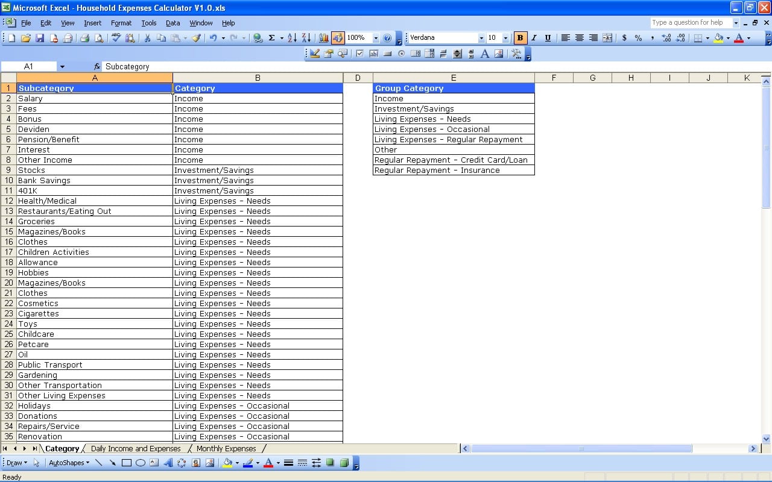Select the Sort Ascending icon

pyautogui.click(x=292, y=37)
